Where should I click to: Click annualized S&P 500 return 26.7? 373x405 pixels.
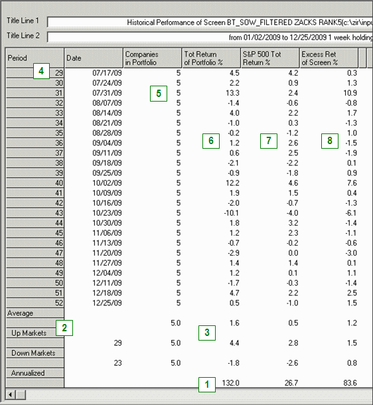point(291,383)
